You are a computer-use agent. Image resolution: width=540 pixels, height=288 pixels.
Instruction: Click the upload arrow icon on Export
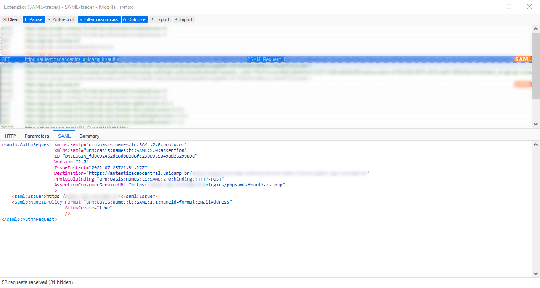(x=152, y=19)
